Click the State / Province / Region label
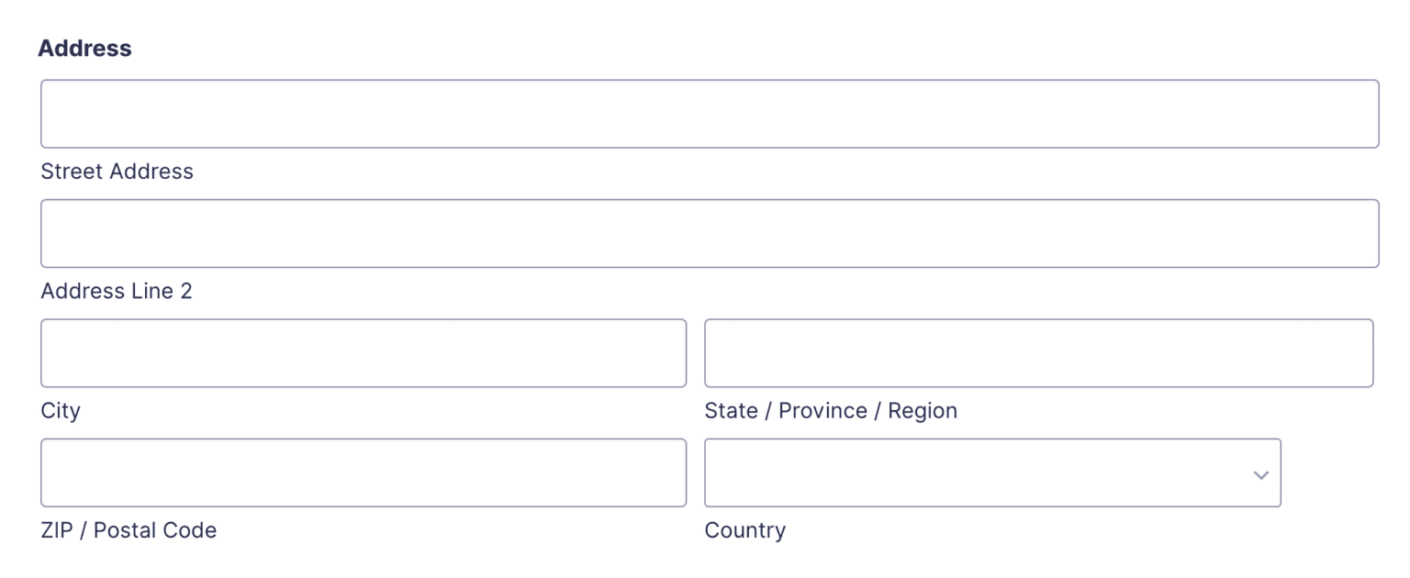The width and height of the screenshot is (1410, 578). (x=830, y=411)
